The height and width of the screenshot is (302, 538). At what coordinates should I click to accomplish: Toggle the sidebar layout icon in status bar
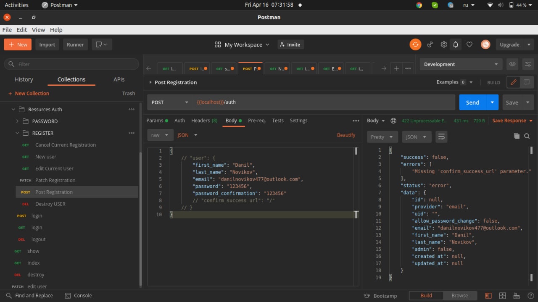(488, 296)
